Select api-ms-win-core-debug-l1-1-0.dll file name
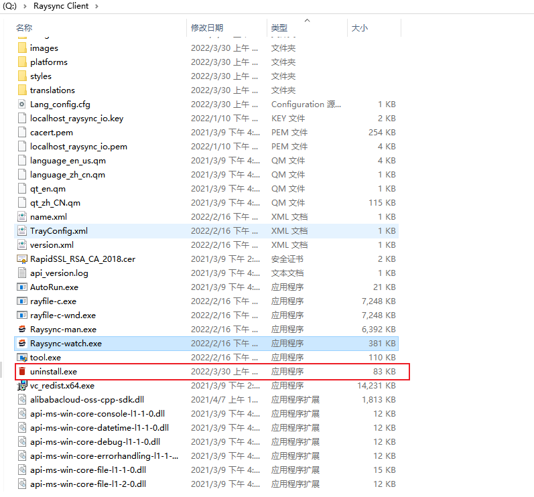 pos(95,442)
